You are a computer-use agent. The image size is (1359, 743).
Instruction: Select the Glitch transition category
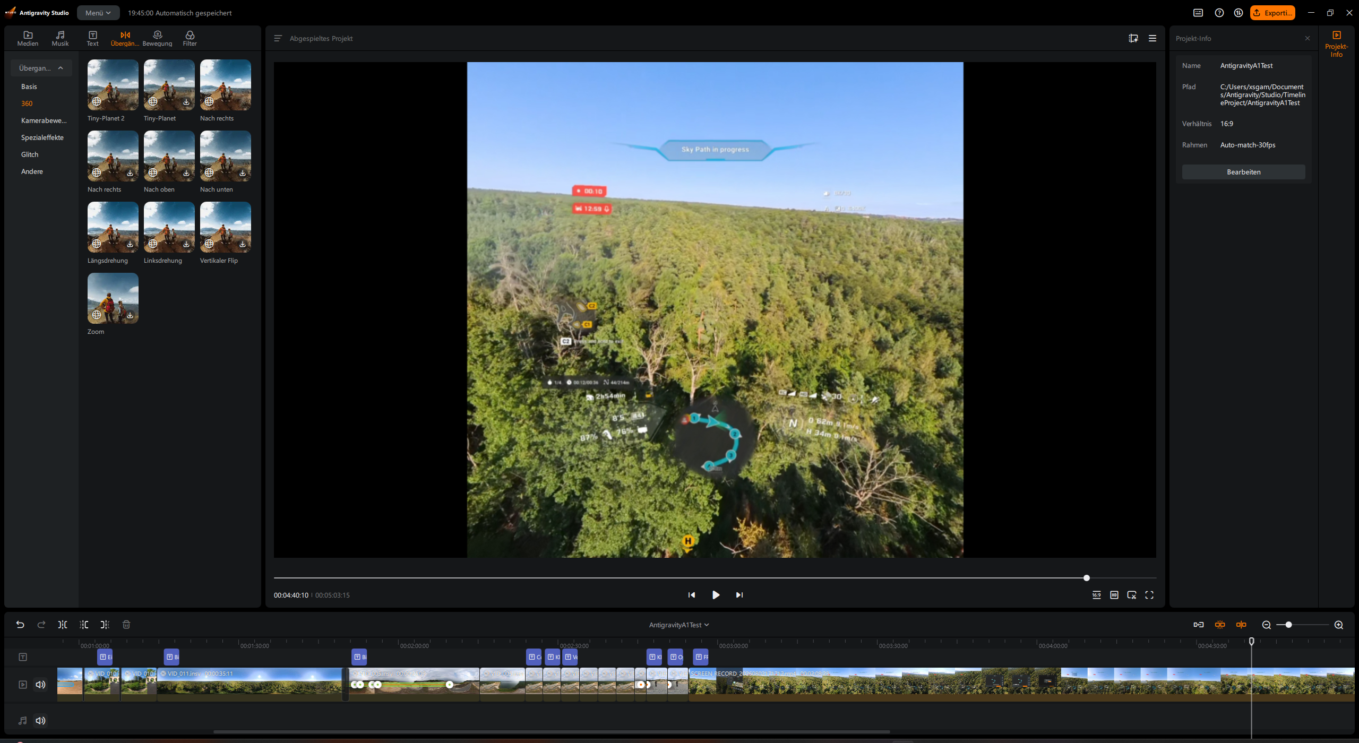(30, 154)
